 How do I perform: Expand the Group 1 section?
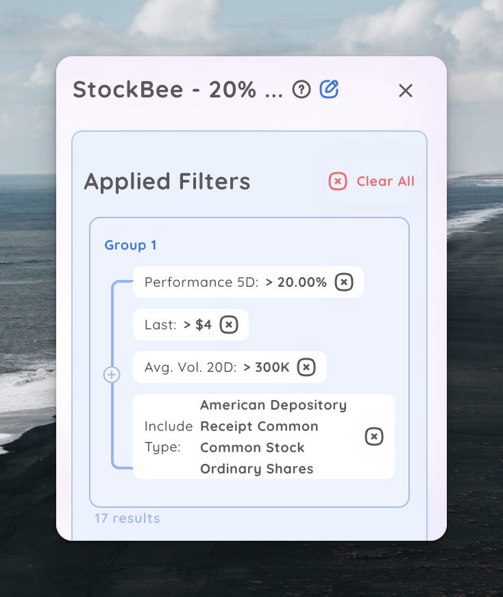130,245
